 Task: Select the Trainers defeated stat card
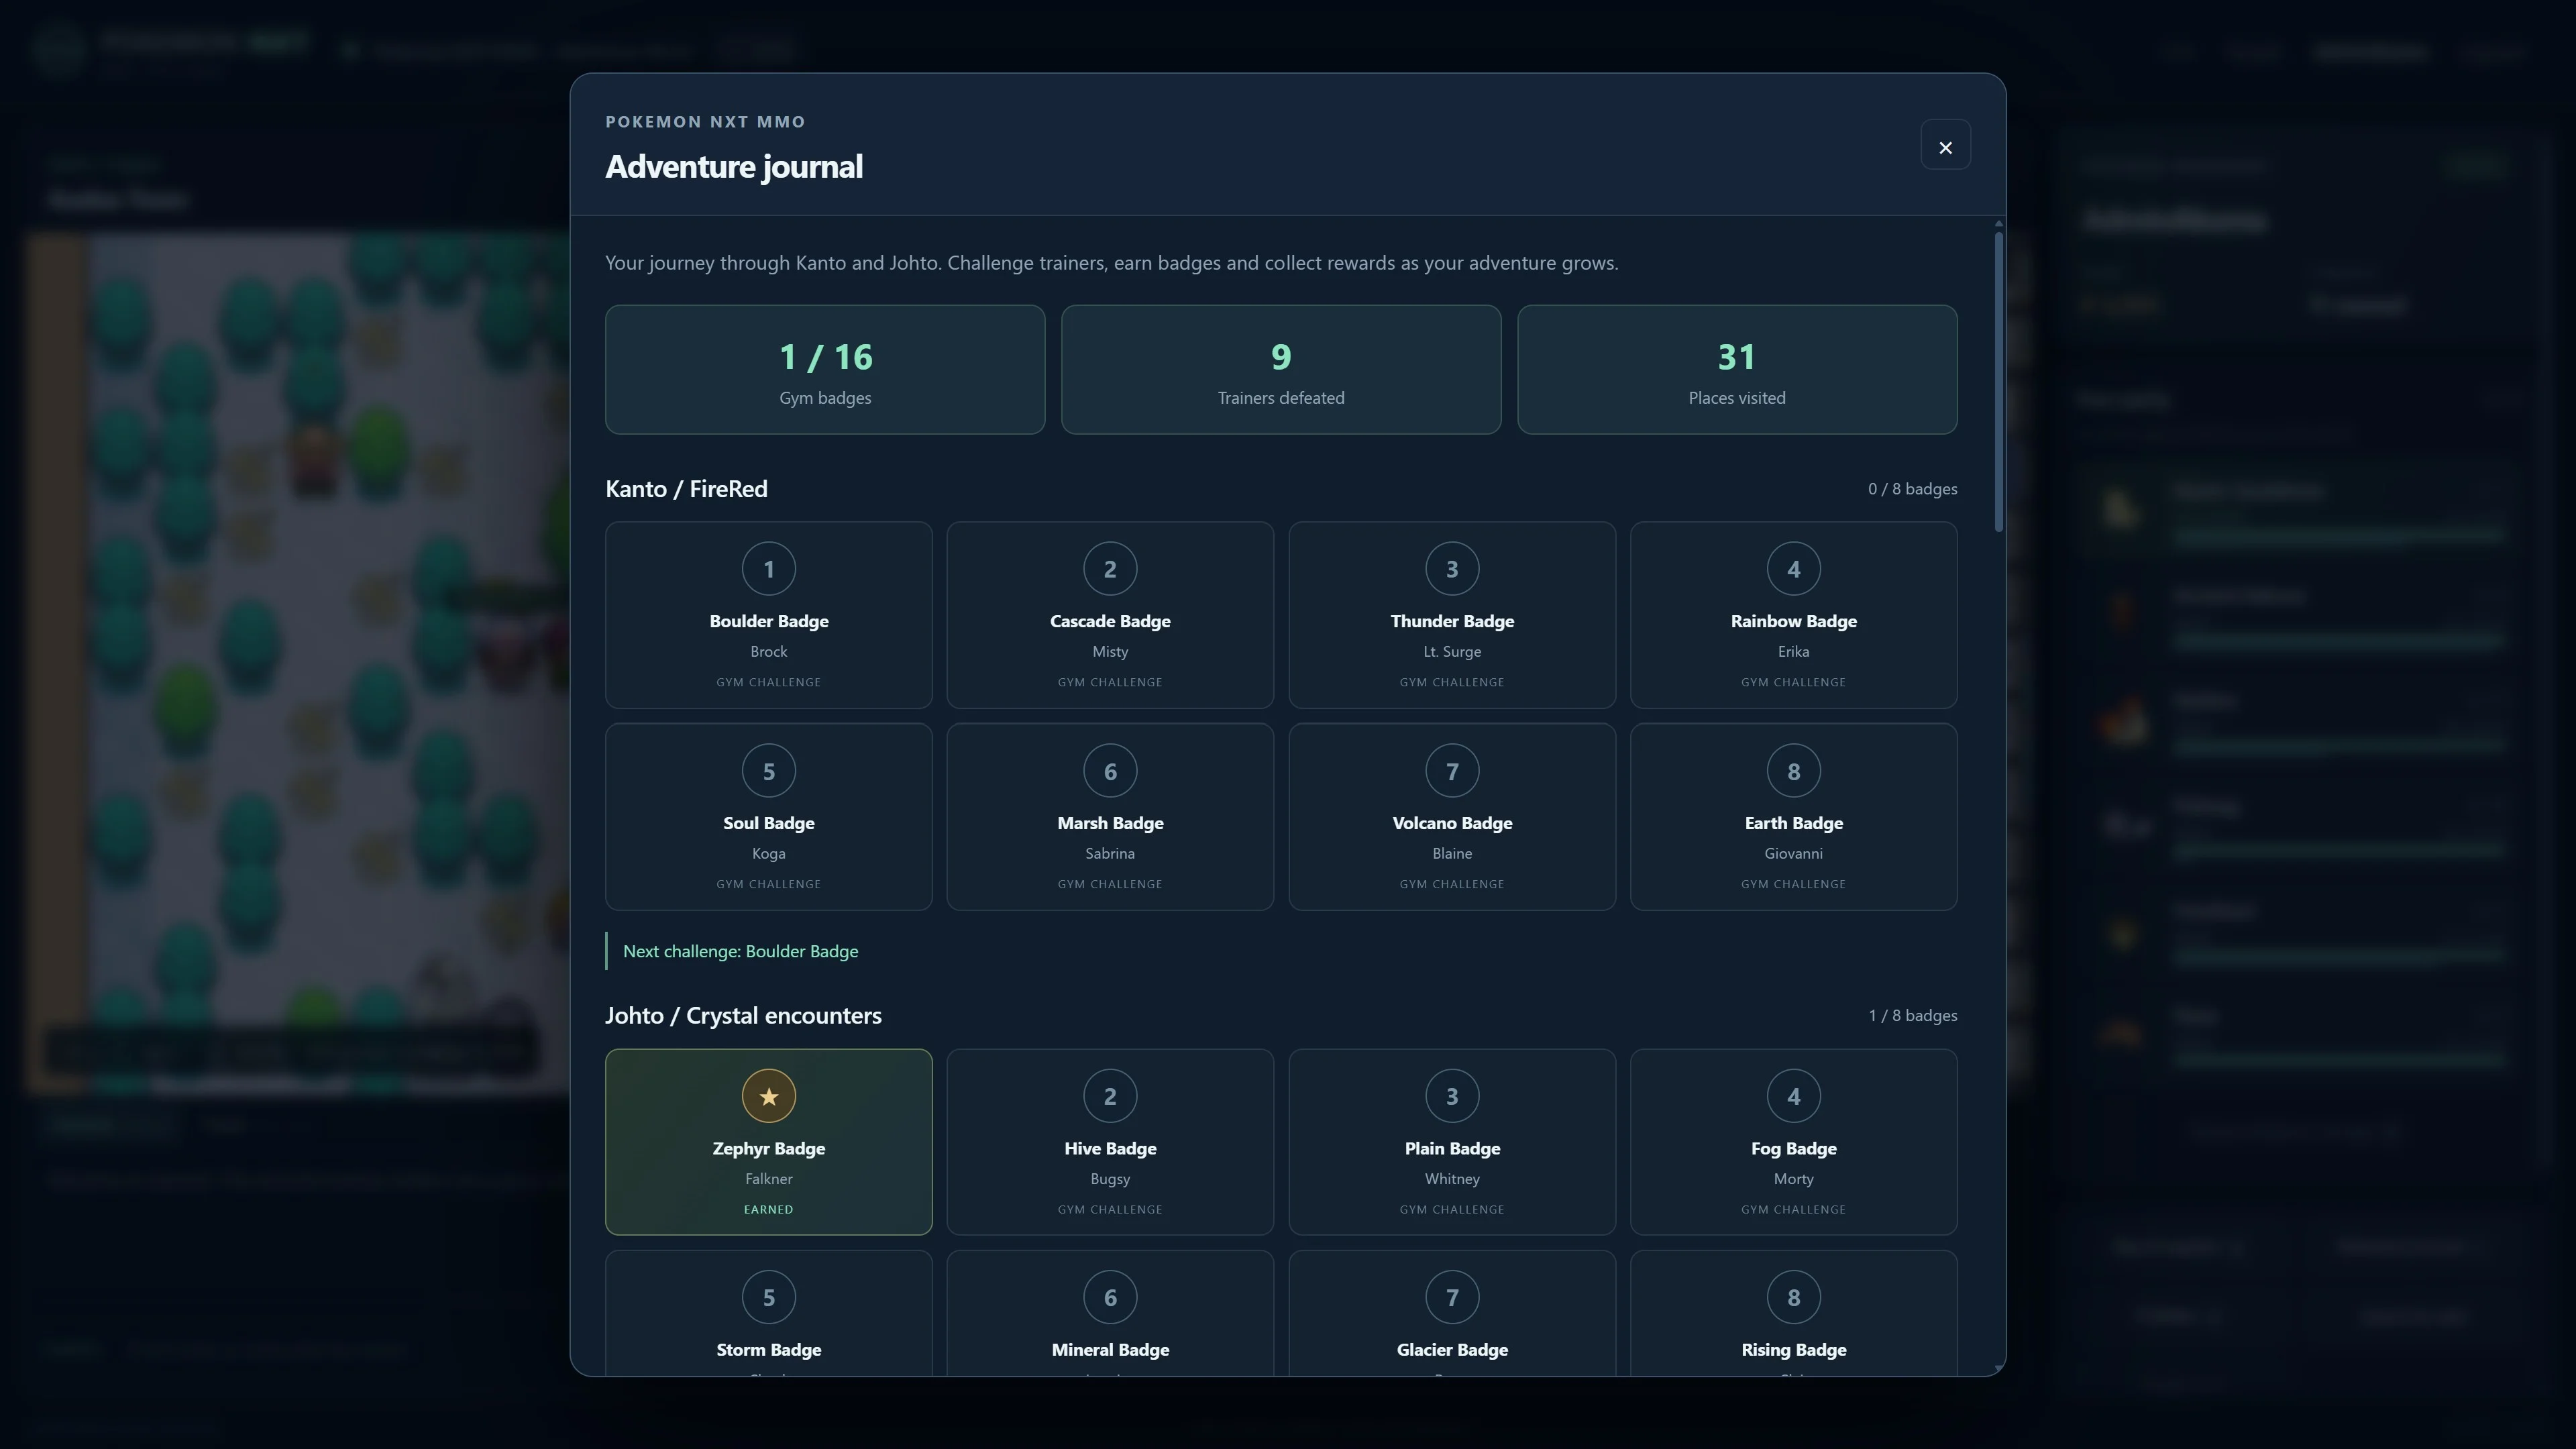click(1281, 370)
